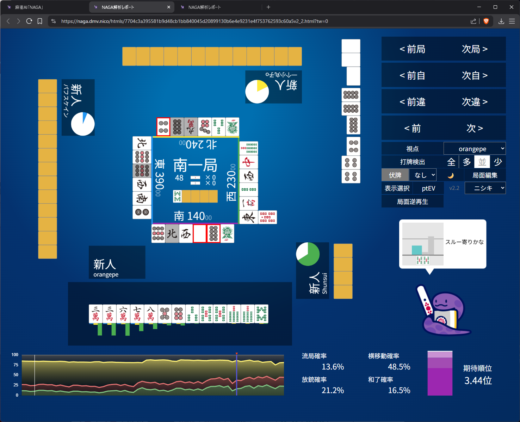
Task: Select 全 discard detection level
Action: click(451, 162)
